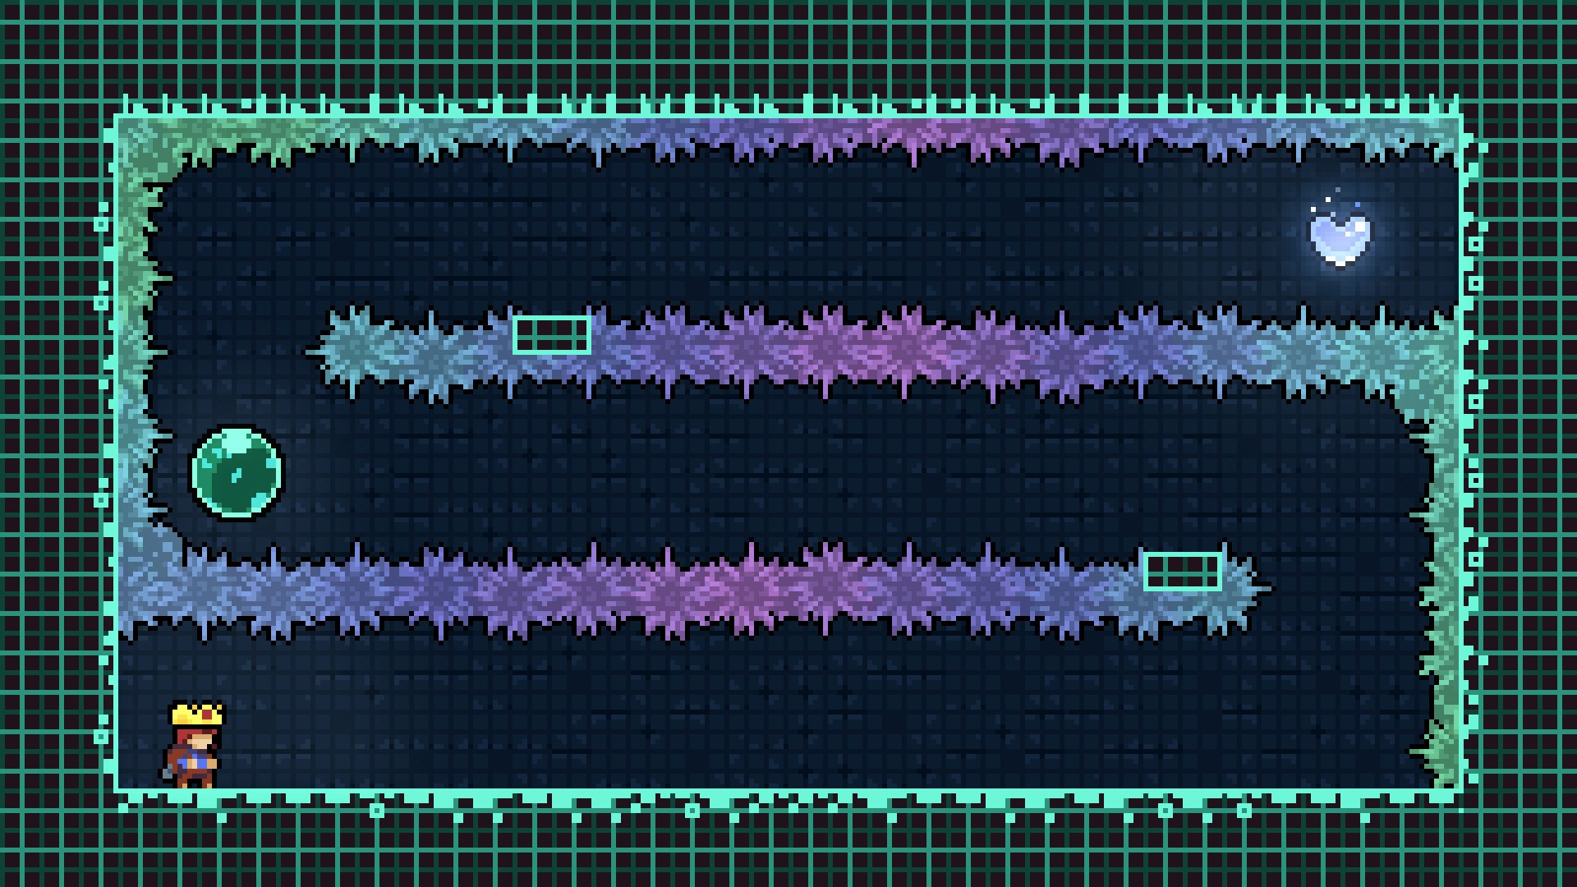
Task: Click topmost square marker on left border
Action: coord(102,224)
